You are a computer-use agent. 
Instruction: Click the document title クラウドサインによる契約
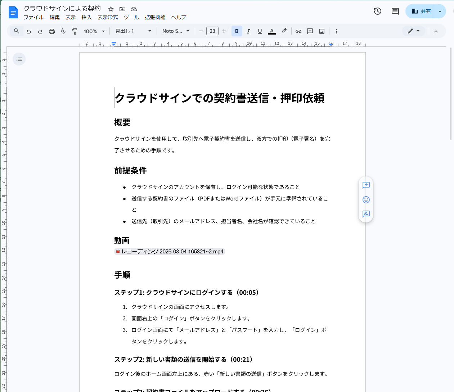(x=62, y=9)
